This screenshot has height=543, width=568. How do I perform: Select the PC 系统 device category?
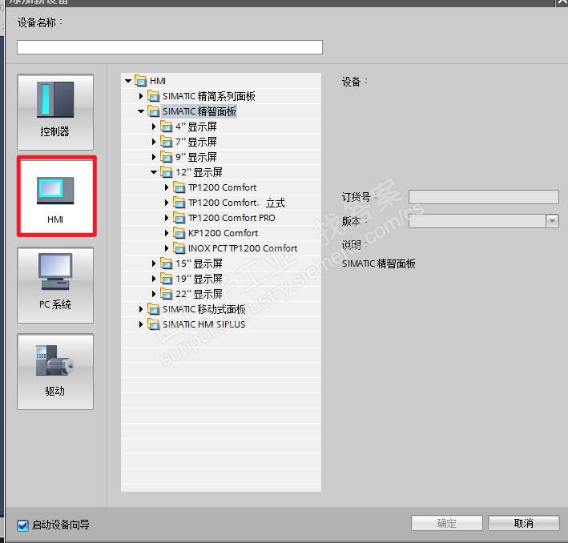coord(55,285)
